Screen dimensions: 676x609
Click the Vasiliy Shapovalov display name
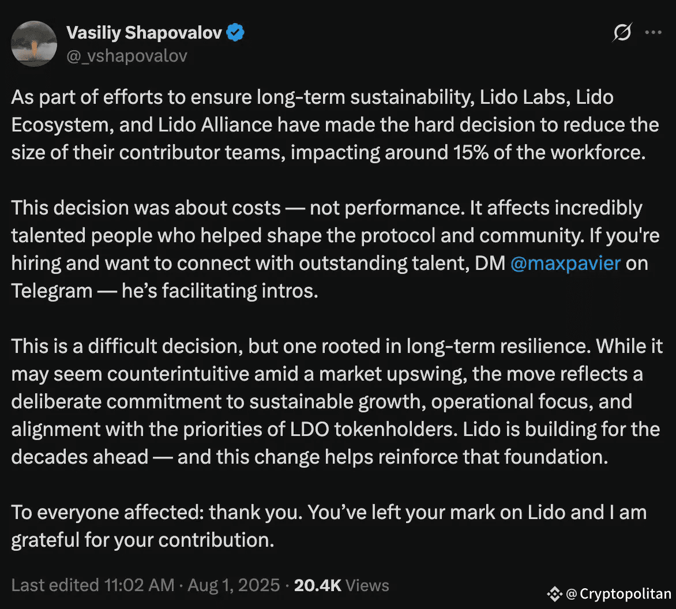(144, 33)
